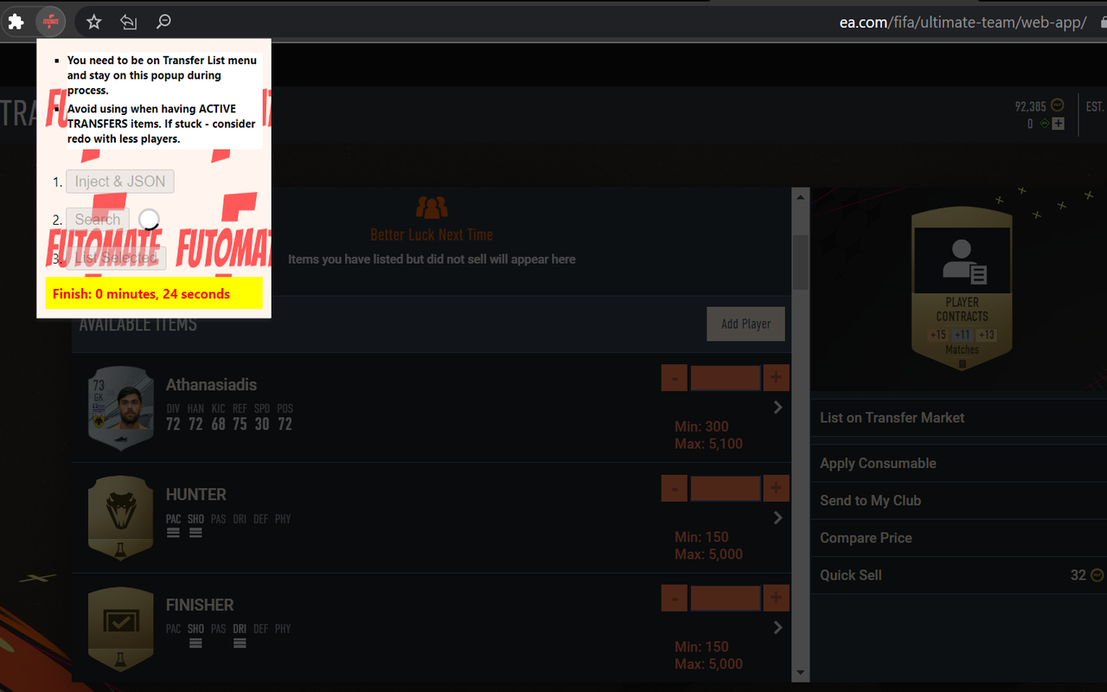Select List on Transfer Market option
The height and width of the screenshot is (692, 1107).
[x=959, y=418]
